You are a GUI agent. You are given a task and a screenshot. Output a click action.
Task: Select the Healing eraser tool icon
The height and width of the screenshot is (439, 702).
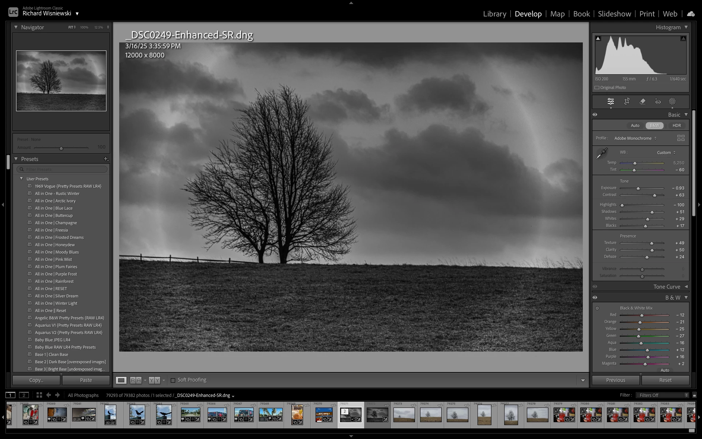642,101
